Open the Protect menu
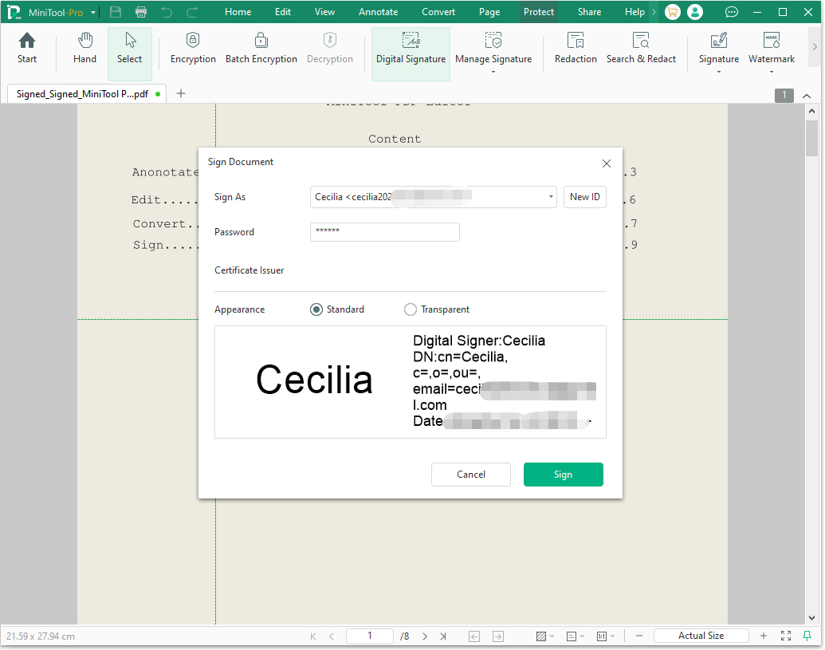Viewport: 825px width, 650px height. point(539,11)
